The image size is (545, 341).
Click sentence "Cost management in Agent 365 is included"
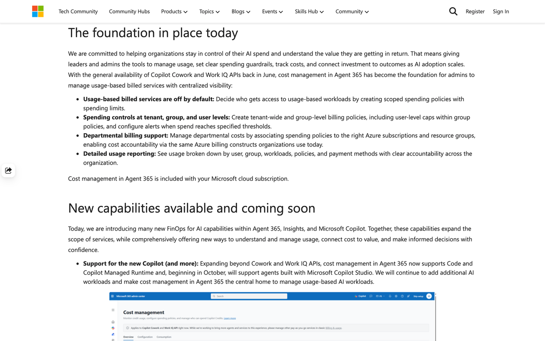pyautogui.click(x=178, y=179)
